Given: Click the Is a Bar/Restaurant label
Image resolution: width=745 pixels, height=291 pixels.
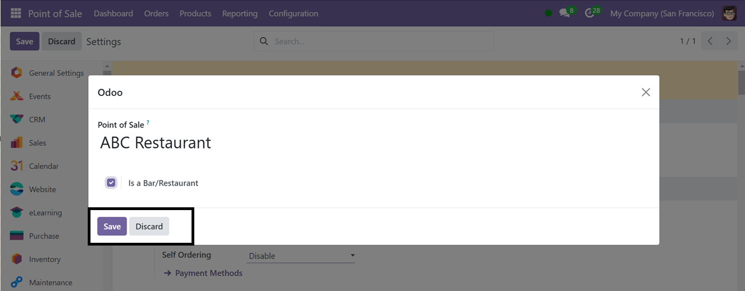Looking at the screenshot, I should pos(163,183).
